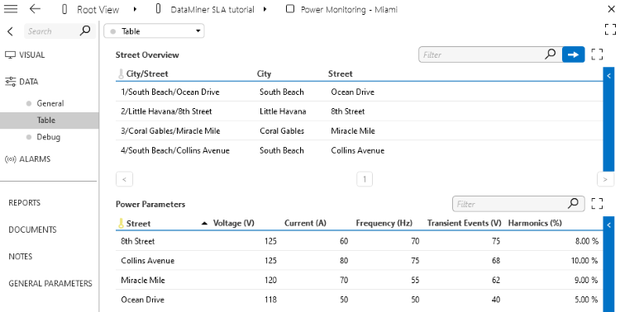Screen dimensions: 620x312
Task: Open REPORTS
Action: (x=25, y=202)
